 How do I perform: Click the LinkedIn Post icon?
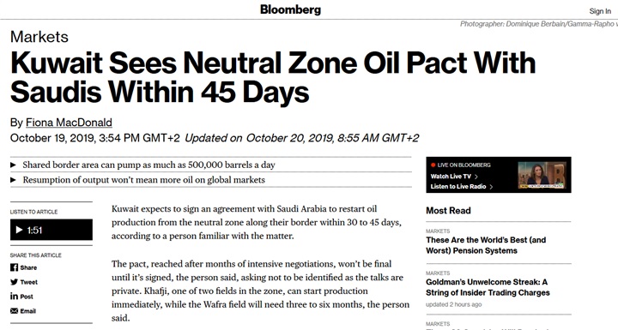pyautogui.click(x=15, y=296)
